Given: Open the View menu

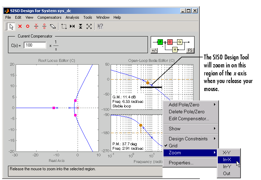Looking at the screenshot, I should (29, 17).
